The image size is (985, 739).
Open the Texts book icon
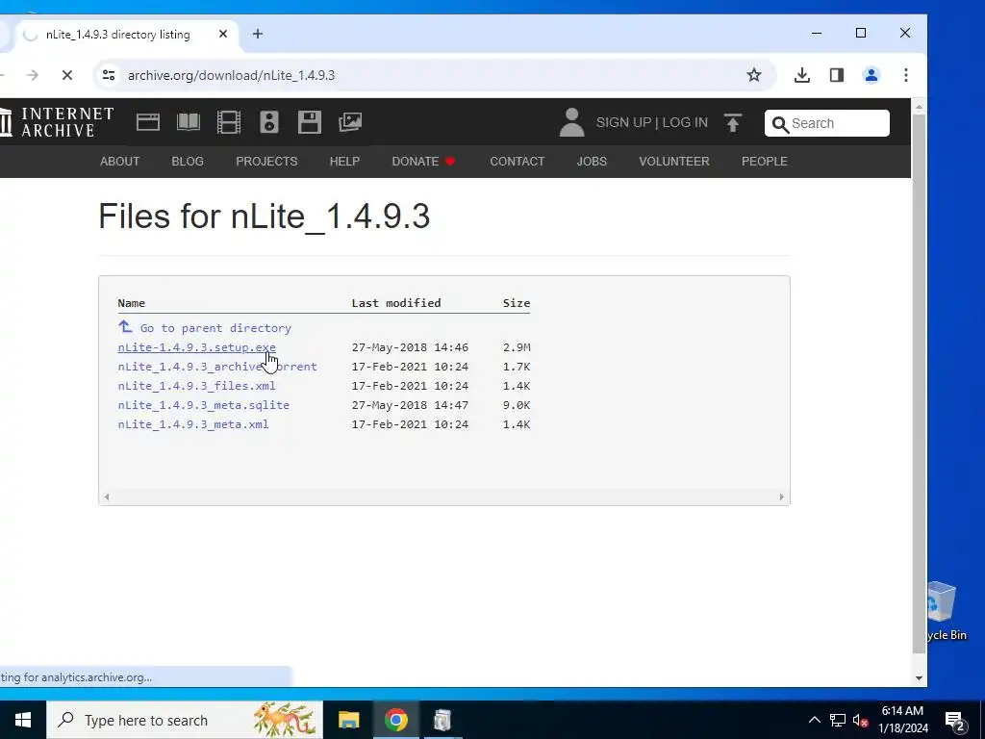[188, 122]
